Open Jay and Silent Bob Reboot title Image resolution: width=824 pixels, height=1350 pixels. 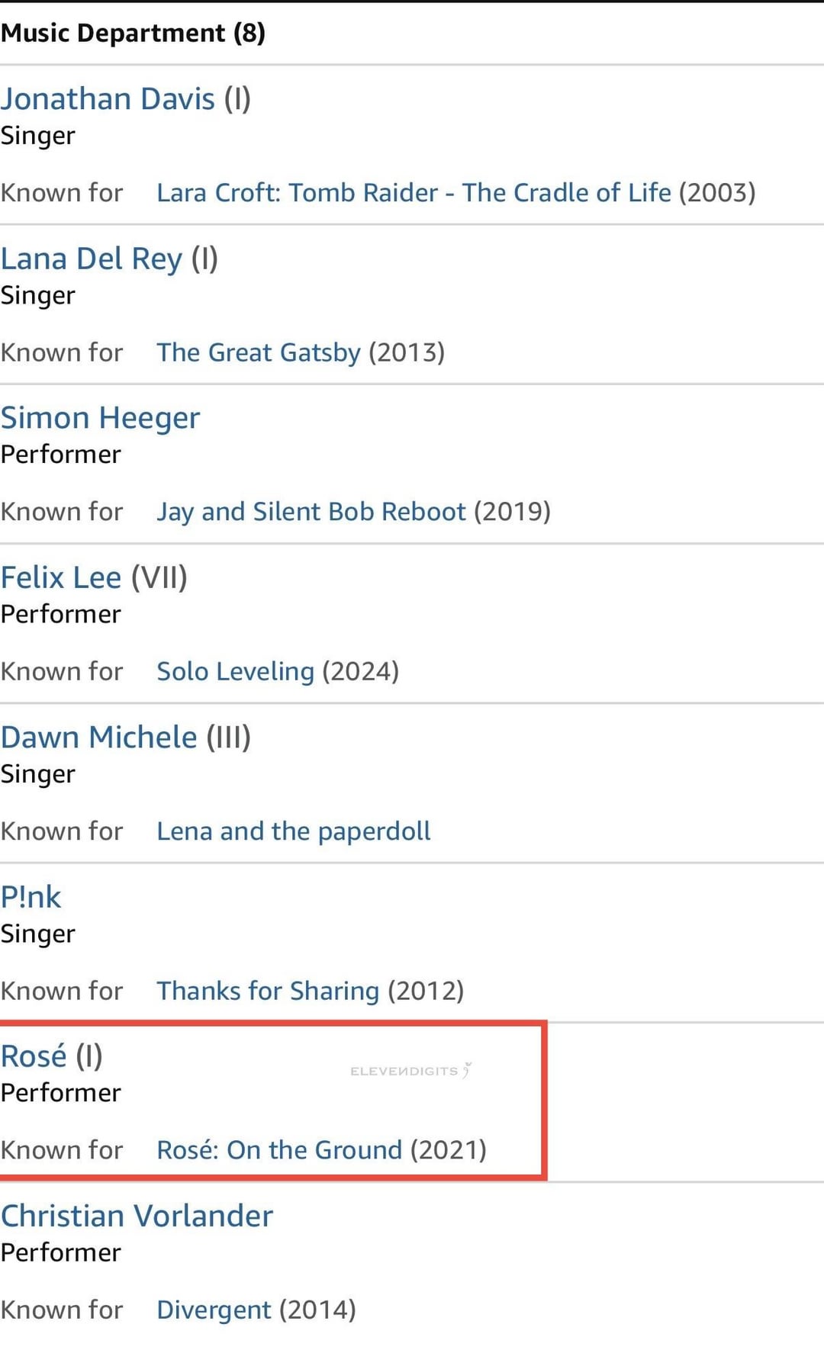pos(311,512)
